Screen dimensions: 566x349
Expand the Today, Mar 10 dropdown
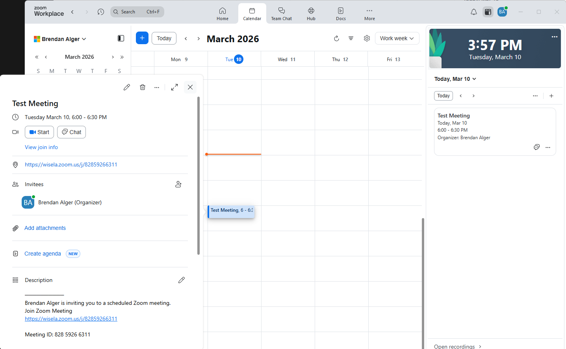coord(455,79)
